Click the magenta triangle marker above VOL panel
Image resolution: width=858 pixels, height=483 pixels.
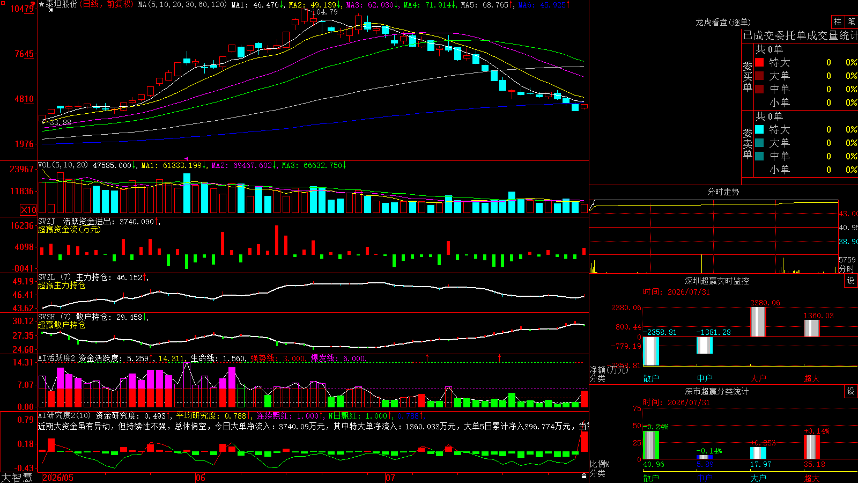point(186,158)
